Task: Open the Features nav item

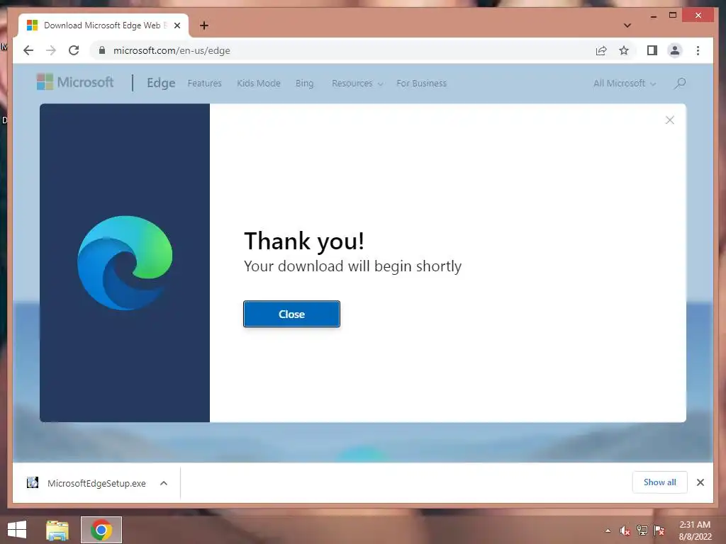Action: coord(204,84)
